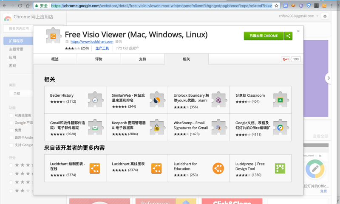Image resolution: width=340 pixels, height=204 pixels.
Task: Click the Better History title
Action: (62, 95)
